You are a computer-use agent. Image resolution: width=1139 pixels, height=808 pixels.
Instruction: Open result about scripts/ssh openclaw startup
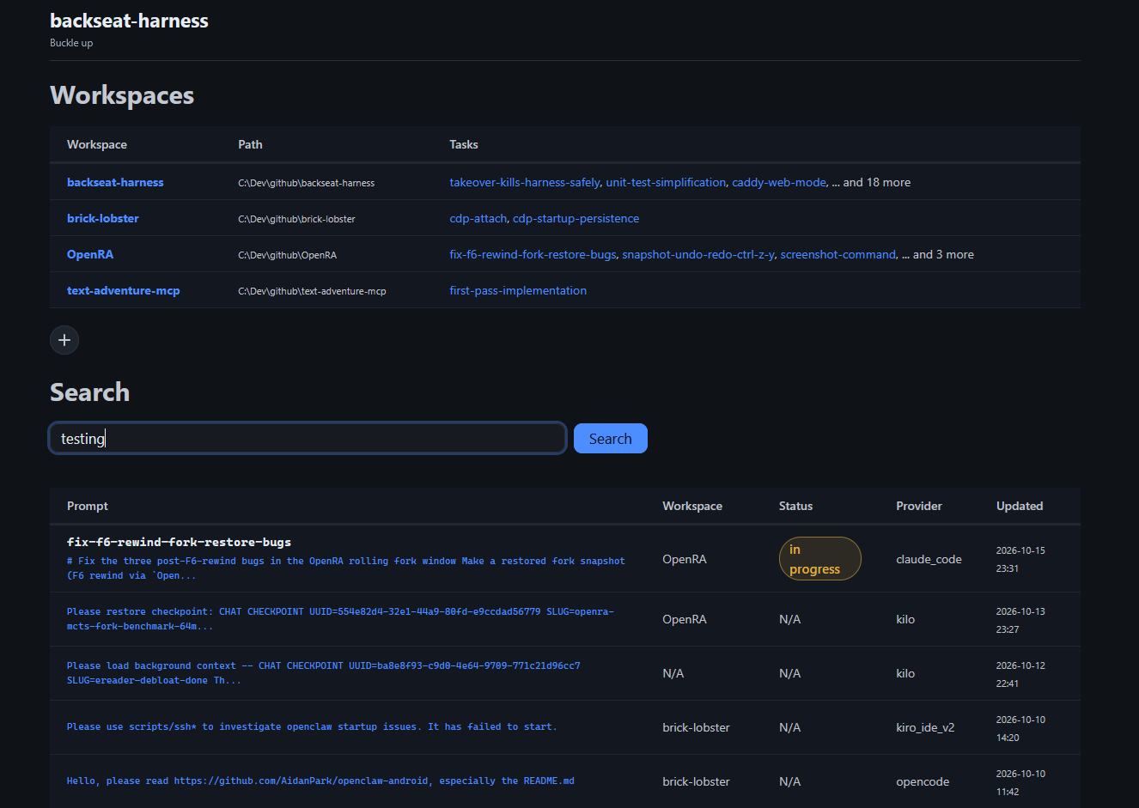(x=312, y=726)
